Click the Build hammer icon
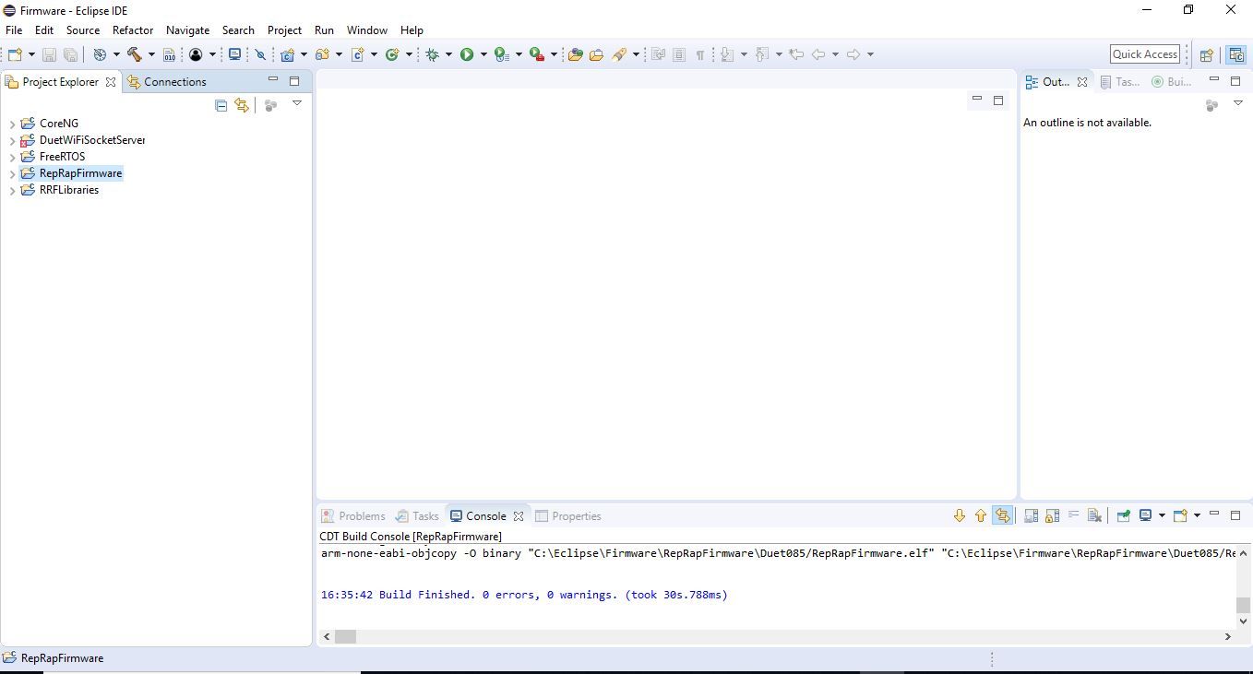 click(135, 54)
